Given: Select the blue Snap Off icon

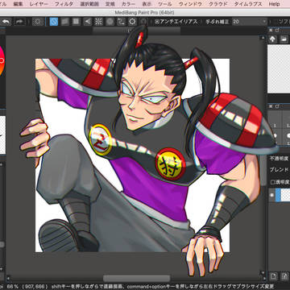Looking at the screenshot, I should (x=54, y=22).
